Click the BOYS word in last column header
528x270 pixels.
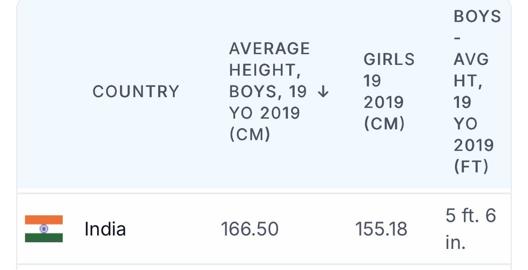pos(477,16)
